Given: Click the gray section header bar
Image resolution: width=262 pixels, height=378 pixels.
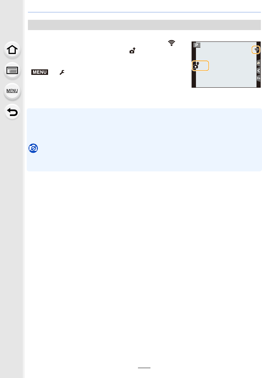Looking at the screenshot, I should pos(144,25).
